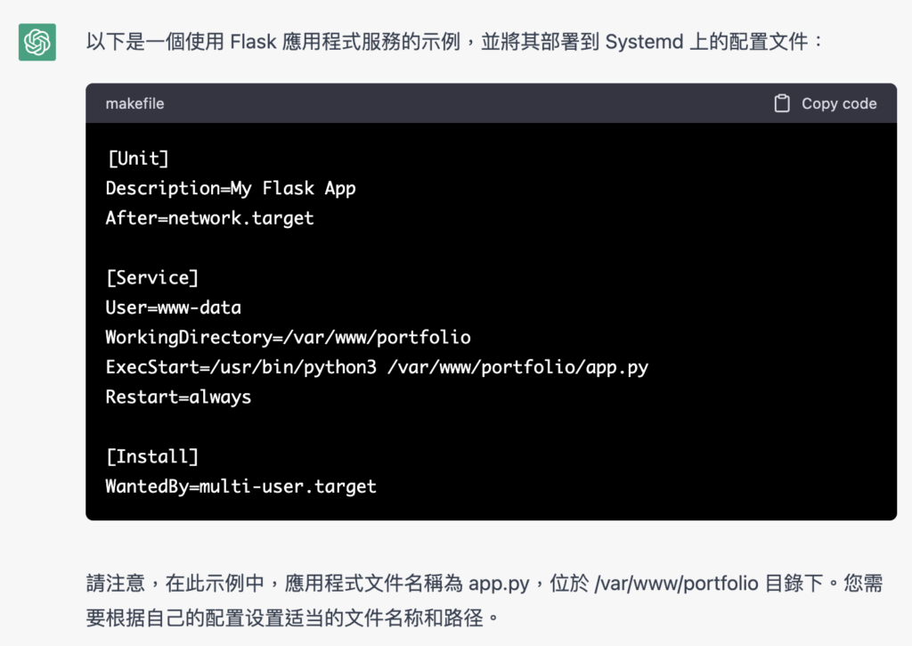Click the Description=My Flask App line
This screenshot has height=646, width=912.
click(231, 188)
